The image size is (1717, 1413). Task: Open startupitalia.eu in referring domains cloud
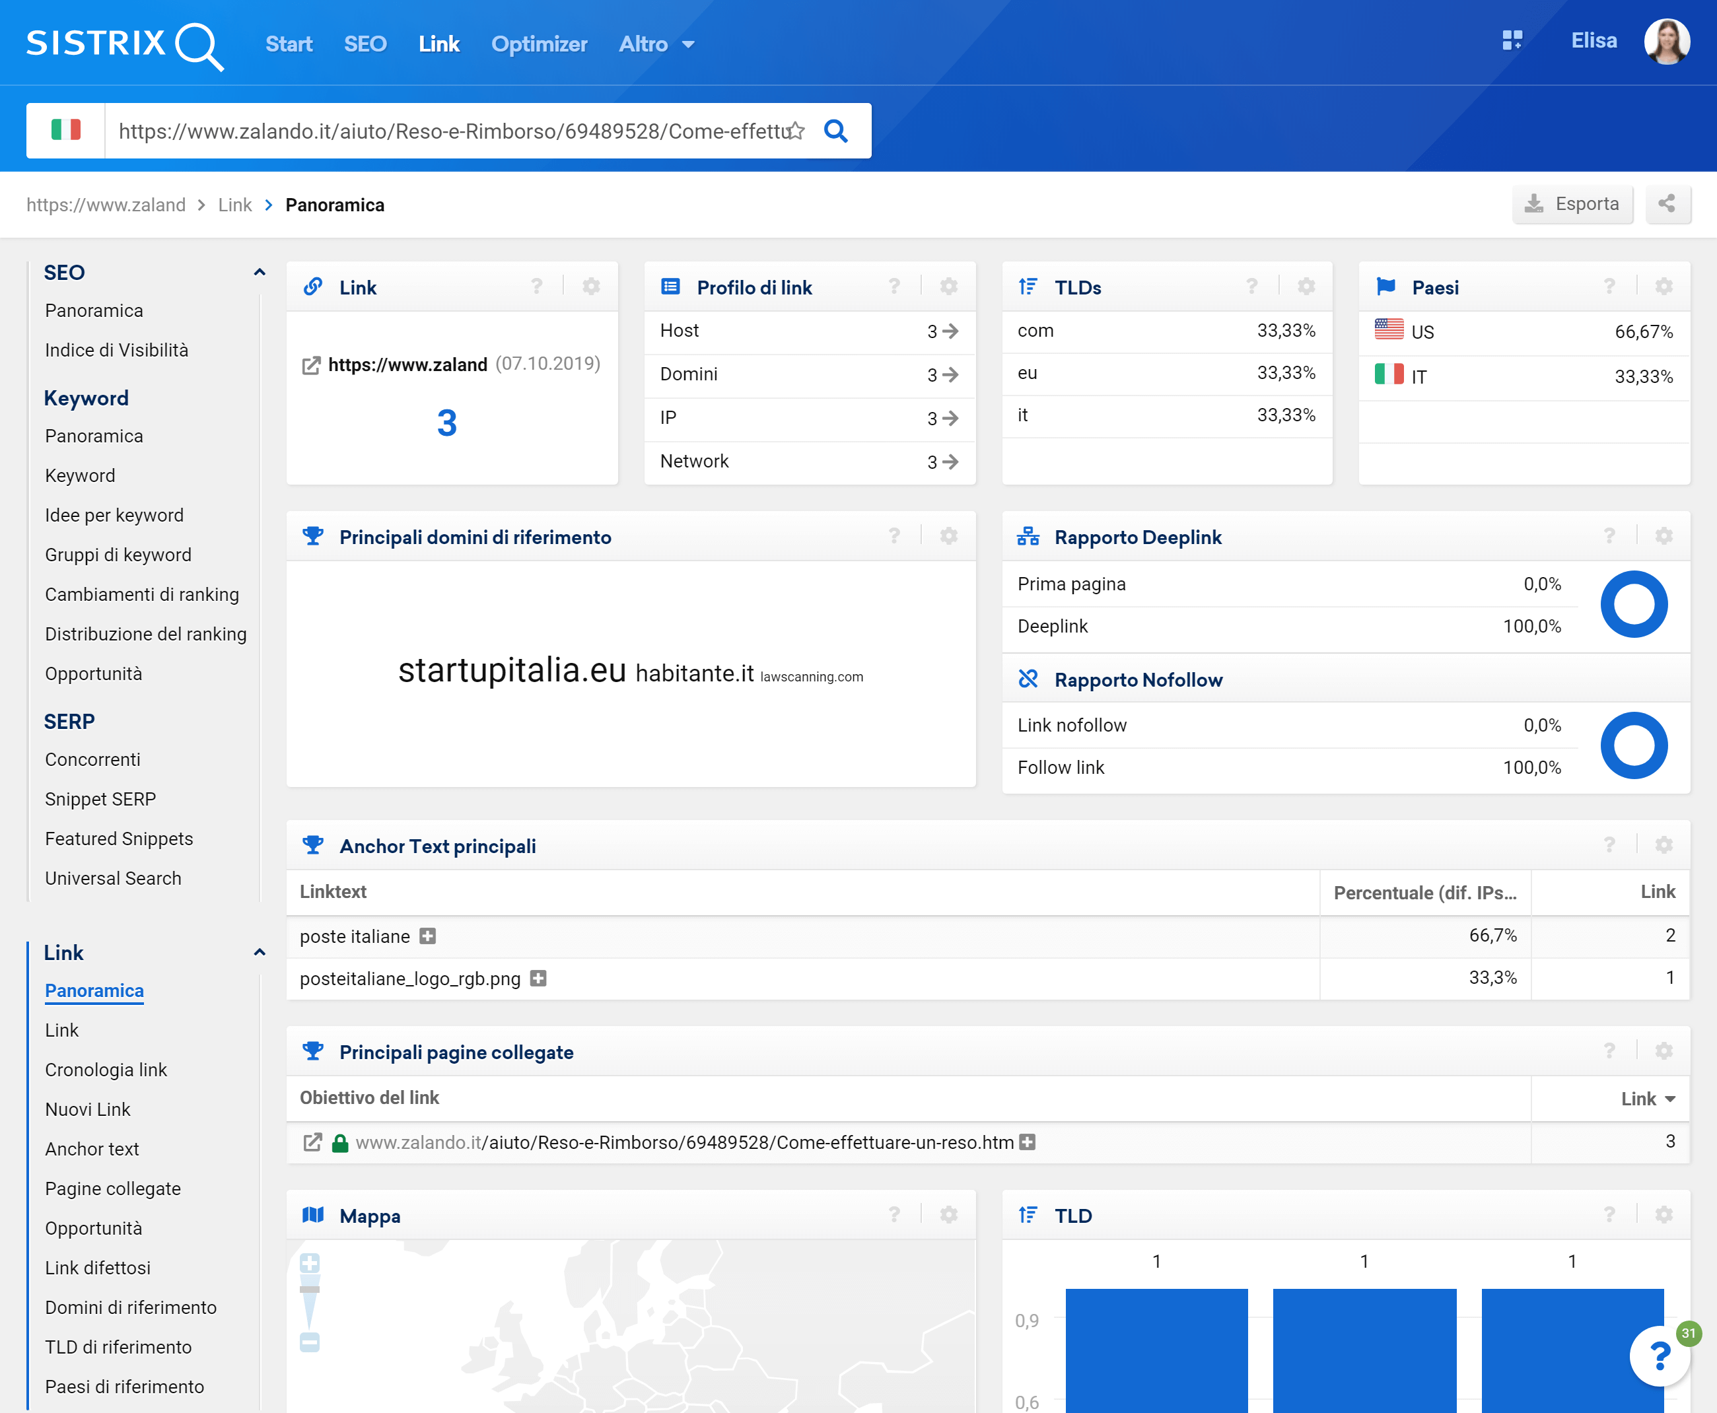point(511,671)
